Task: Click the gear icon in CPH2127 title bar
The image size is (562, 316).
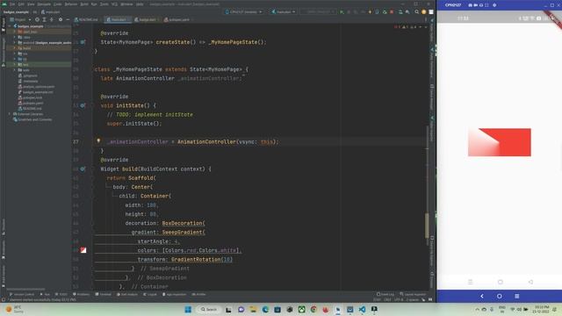Action: click(494, 5)
